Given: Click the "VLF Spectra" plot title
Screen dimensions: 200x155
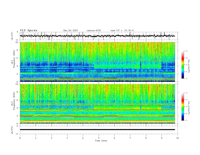Looking at the screenshot, I should click(29, 30).
